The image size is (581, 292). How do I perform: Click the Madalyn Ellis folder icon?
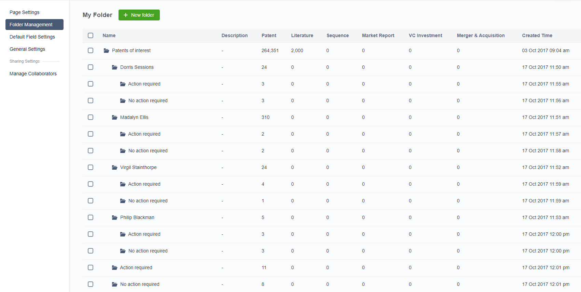click(x=115, y=117)
